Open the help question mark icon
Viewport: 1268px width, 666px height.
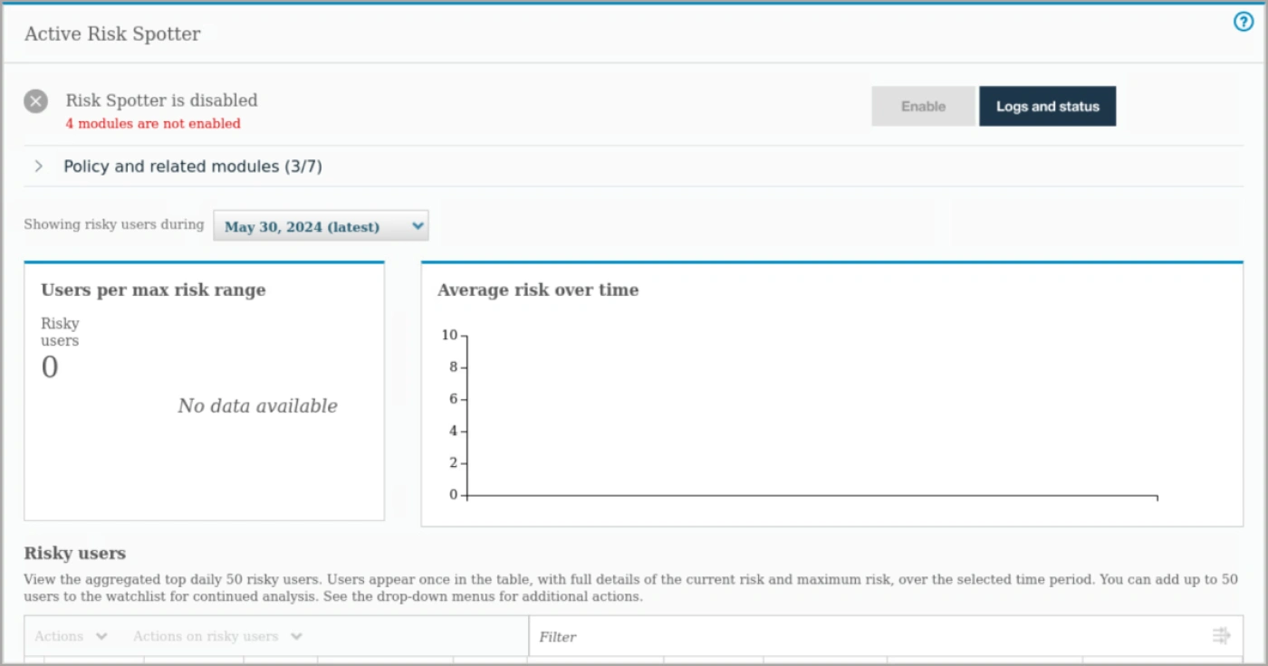tap(1244, 23)
